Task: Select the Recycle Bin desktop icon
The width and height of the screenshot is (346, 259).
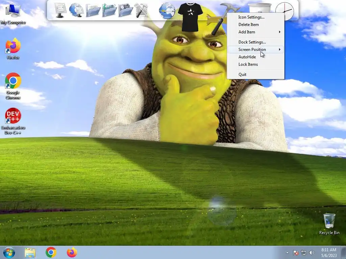Action: (x=329, y=224)
